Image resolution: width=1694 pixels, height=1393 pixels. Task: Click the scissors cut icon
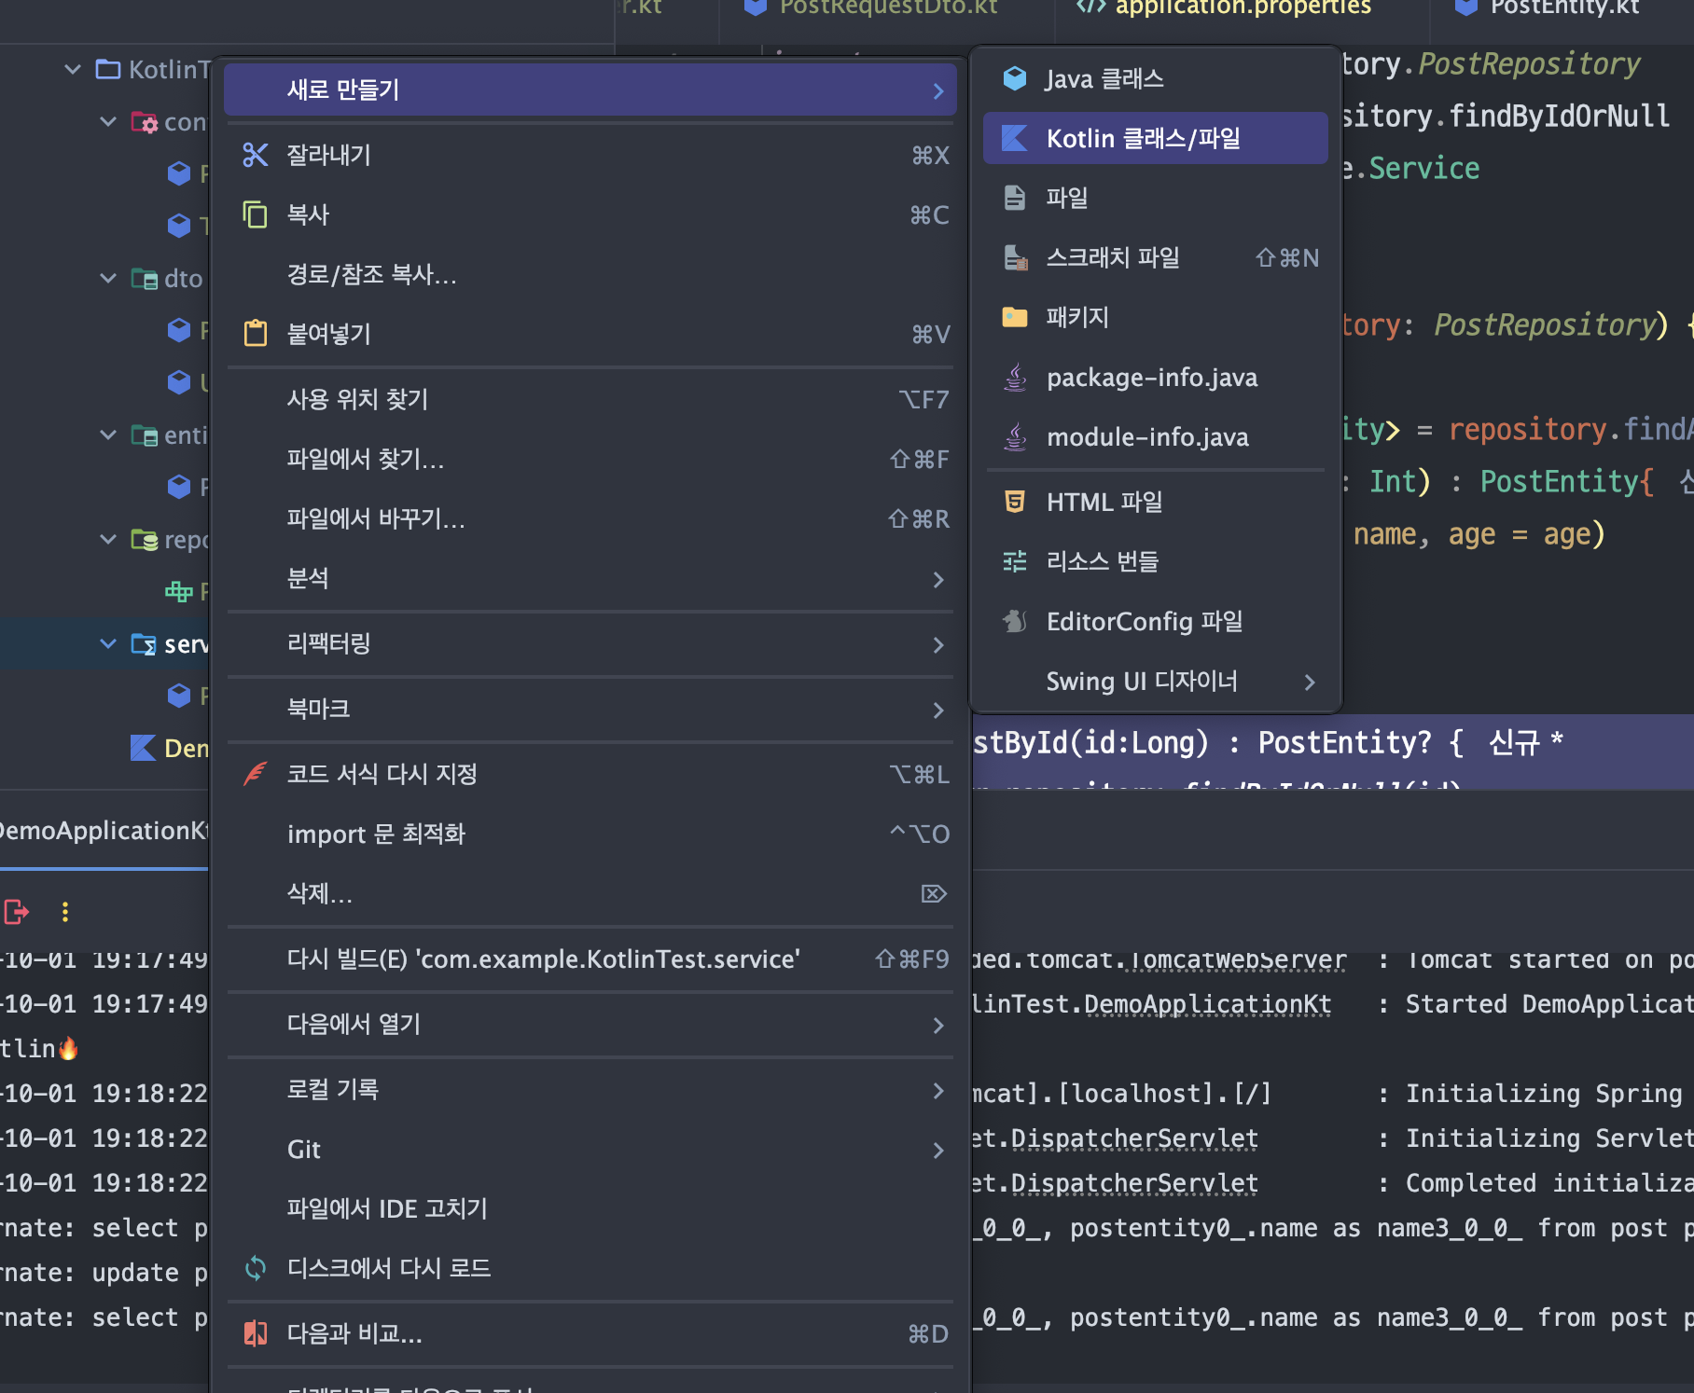(255, 155)
